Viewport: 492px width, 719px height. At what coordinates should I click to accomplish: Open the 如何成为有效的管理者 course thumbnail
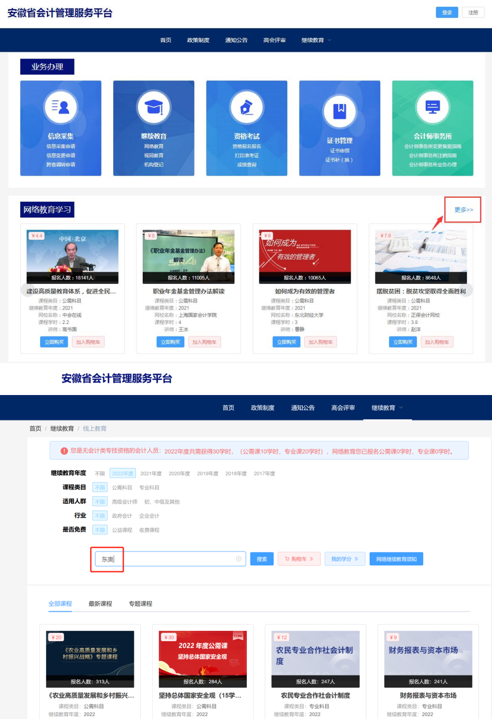[305, 256]
